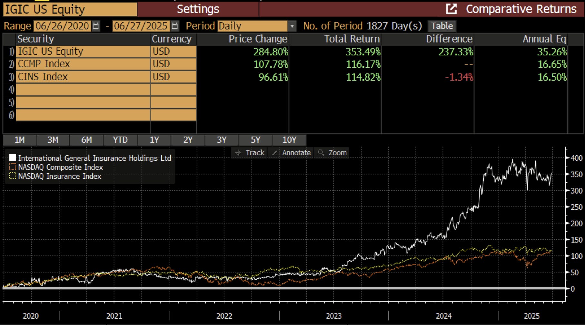Screen dimensions: 585x325
Task: Select the 1Y range tab
Action: click(x=154, y=140)
